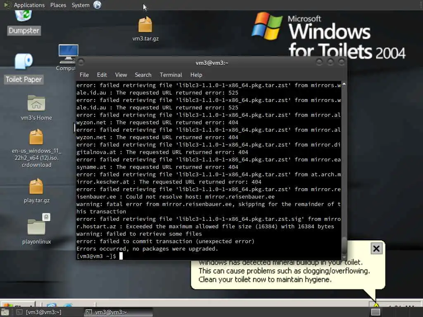Open the terminal Search menu

[143, 75]
